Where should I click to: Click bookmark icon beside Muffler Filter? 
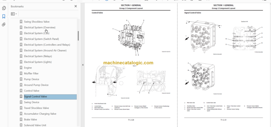pyautogui.click(x=21, y=74)
